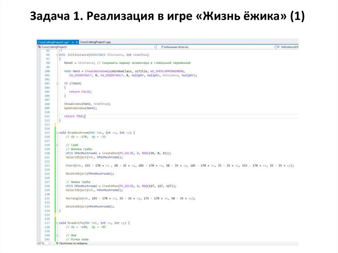This screenshot has height=253, width=338.
Task: Click the '// Ручка ножа' comment
Action: pos(77,239)
